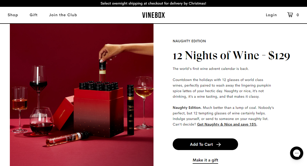307x166 pixels.
Task: Click the 12 Nights of Wine heading
Action: click(x=231, y=55)
